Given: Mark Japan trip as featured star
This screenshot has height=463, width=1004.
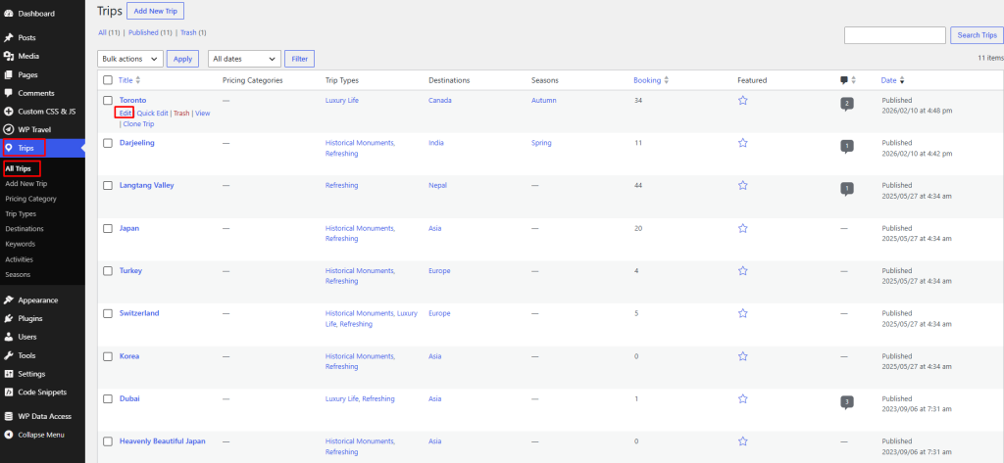Looking at the screenshot, I should coord(743,228).
